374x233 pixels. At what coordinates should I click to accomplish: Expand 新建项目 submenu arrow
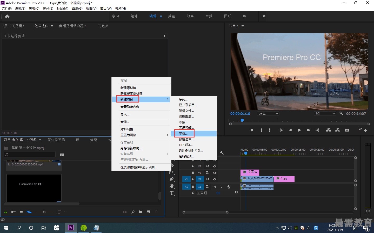pyautogui.click(x=168, y=99)
